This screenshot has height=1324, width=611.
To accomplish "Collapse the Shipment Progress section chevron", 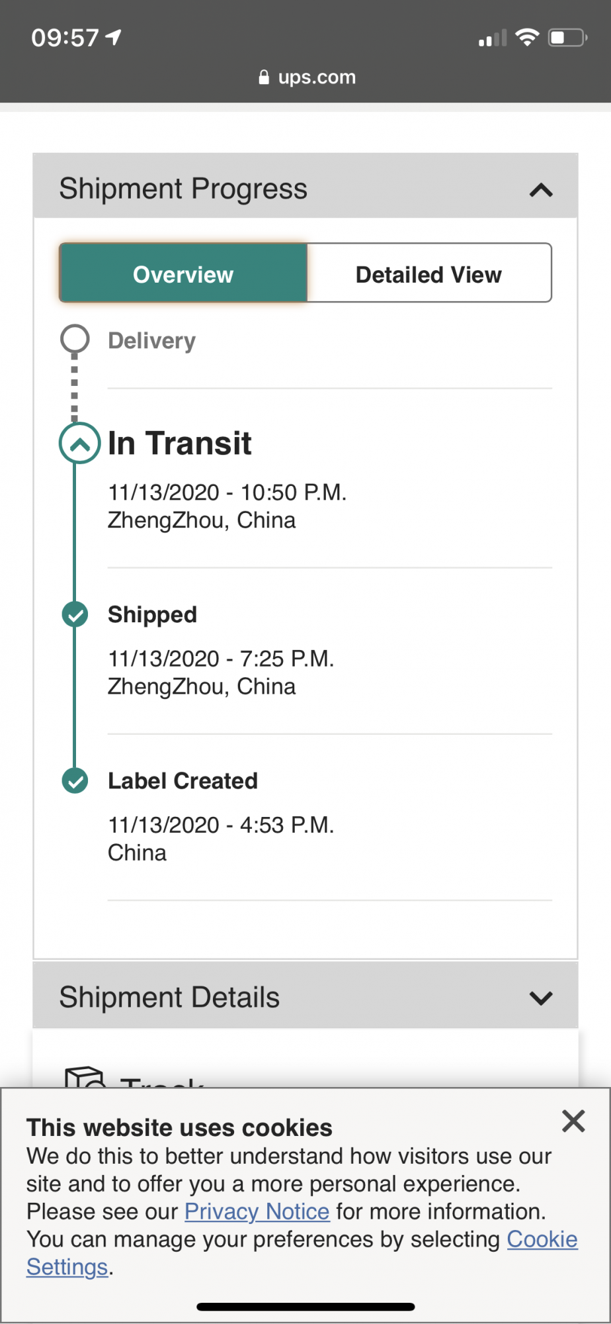I will pos(541,191).
